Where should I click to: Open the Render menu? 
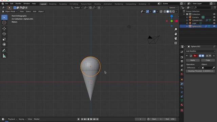(x=18, y=4)
